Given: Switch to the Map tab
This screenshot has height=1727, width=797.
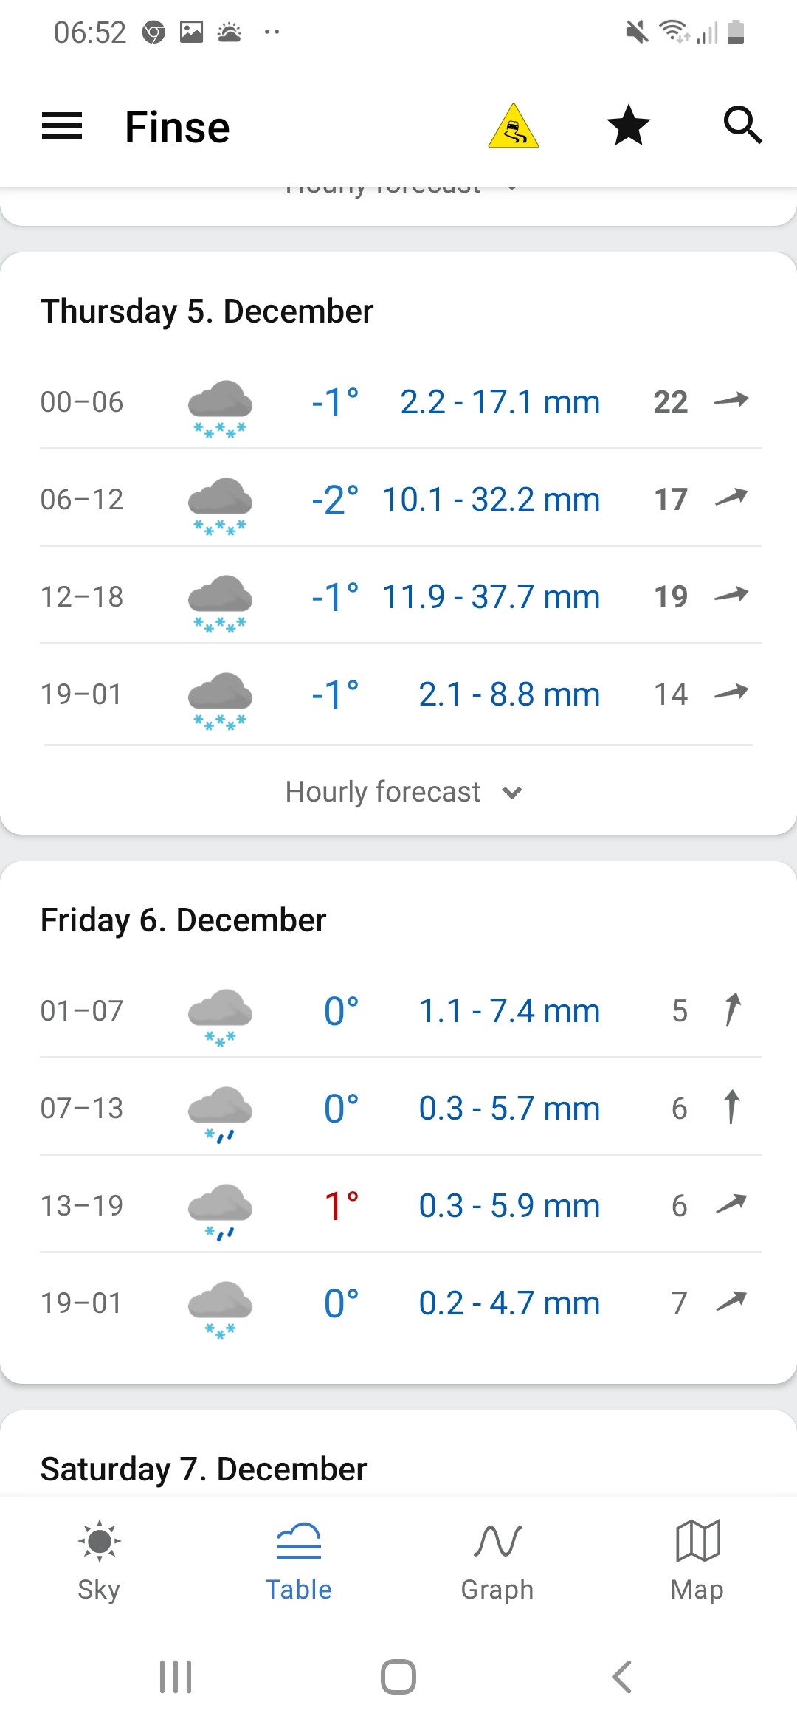Looking at the screenshot, I should 697,1560.
